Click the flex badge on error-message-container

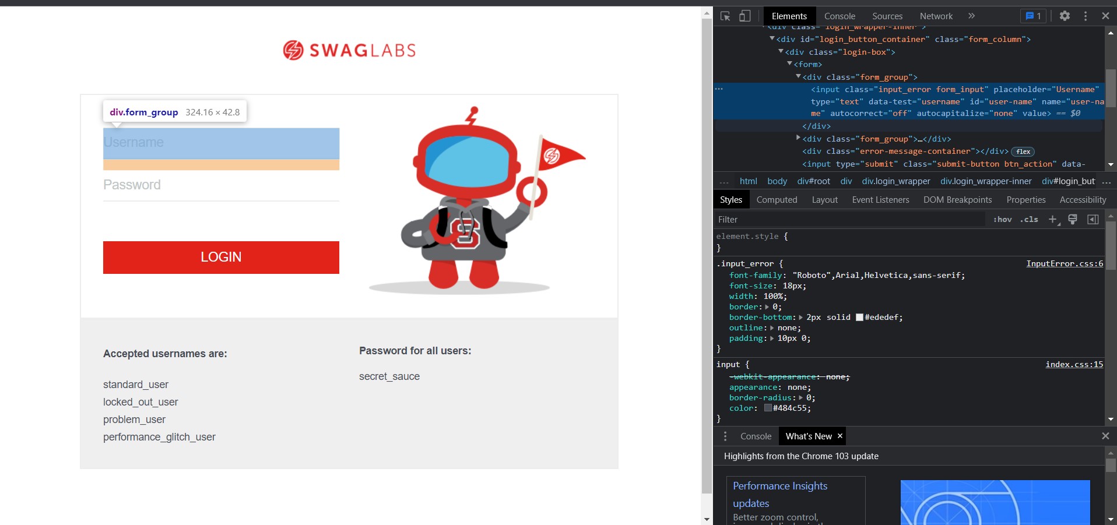(x=1023, y=151)
